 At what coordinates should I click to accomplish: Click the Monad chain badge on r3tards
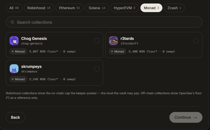pyautogui.click(x=118, y=51)
